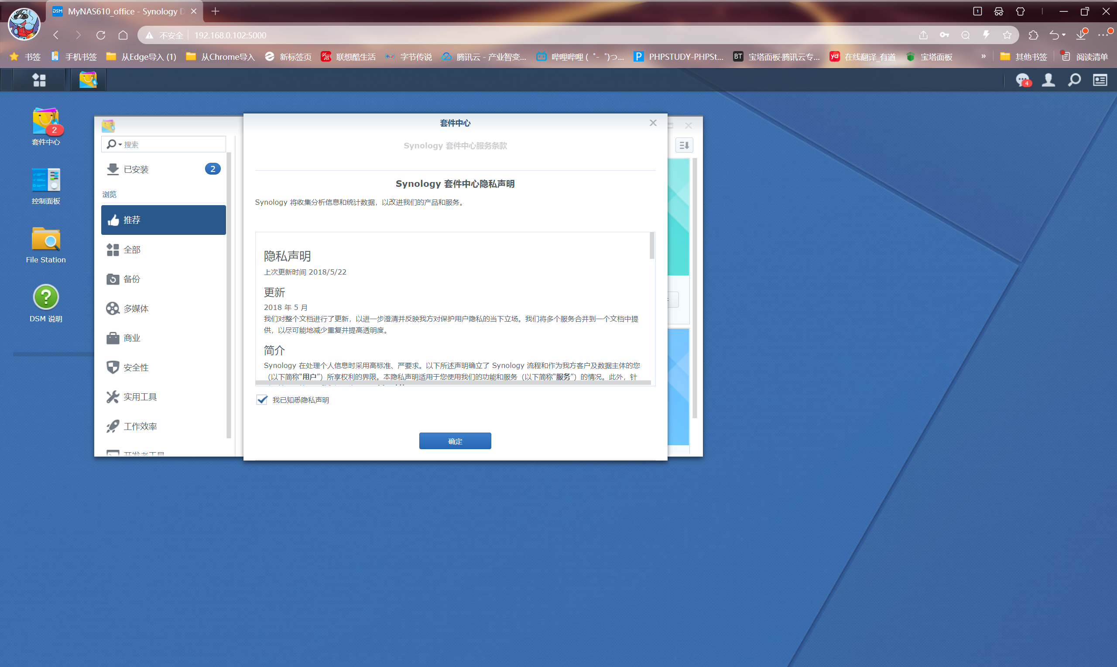Viewport: 1117px width, 667px height.
Task: Click the saved passwords key icon
Action: tap(944, 35)
